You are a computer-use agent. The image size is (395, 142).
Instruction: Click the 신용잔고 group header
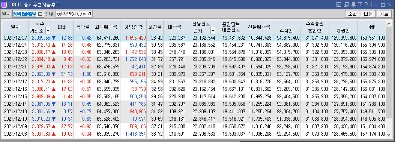tap(201, 24)
